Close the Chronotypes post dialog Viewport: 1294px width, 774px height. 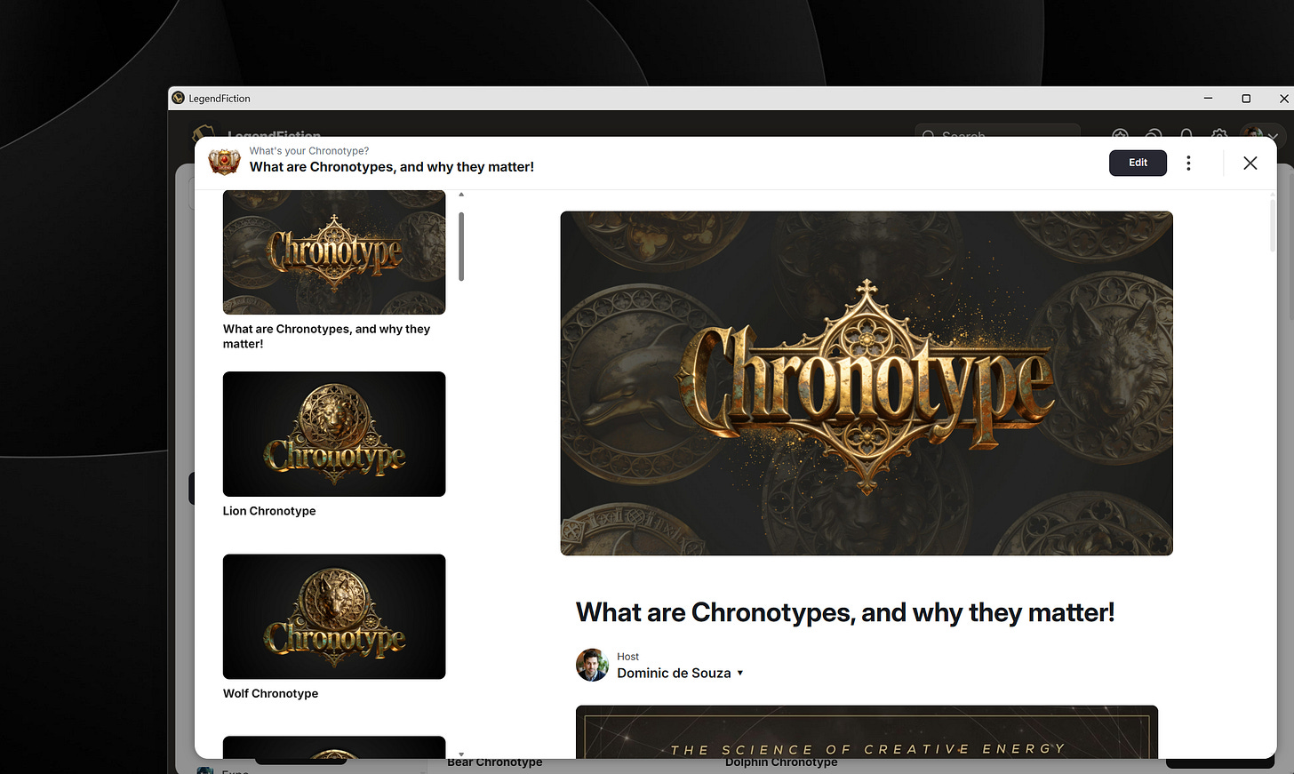click(1250, 163)
